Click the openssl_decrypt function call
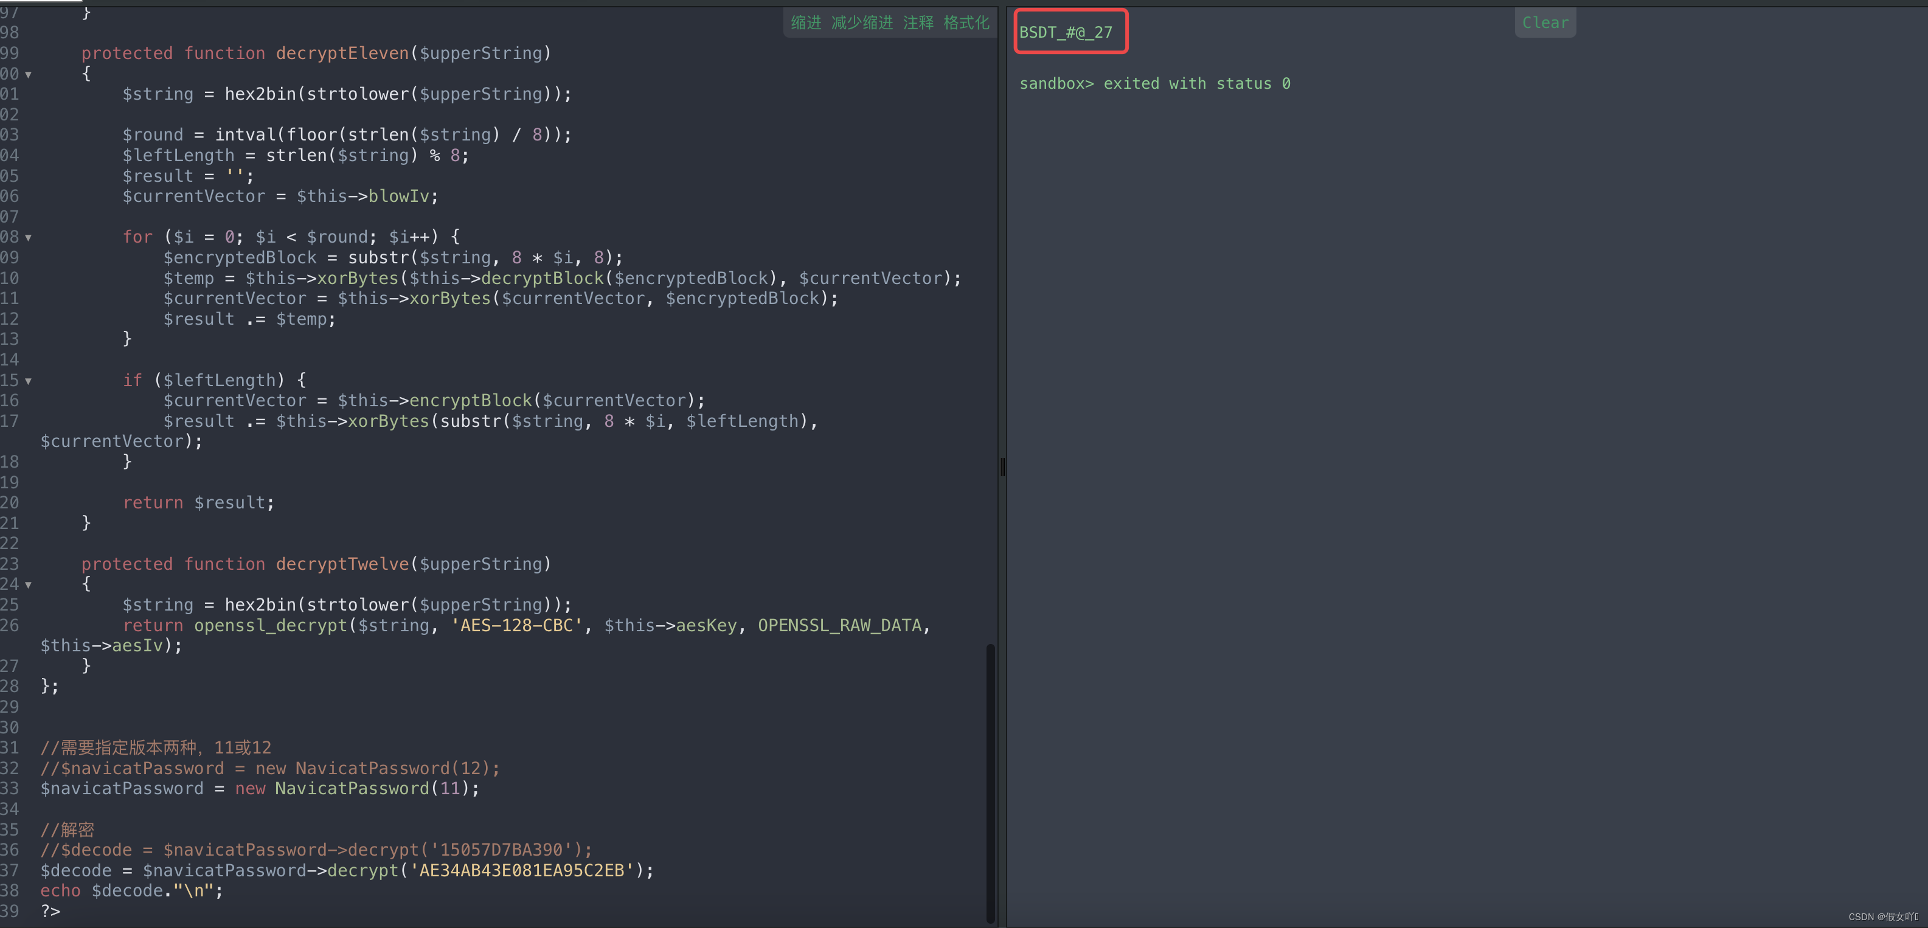Viewport: 1928px width, 928px height. pos(271,626)
